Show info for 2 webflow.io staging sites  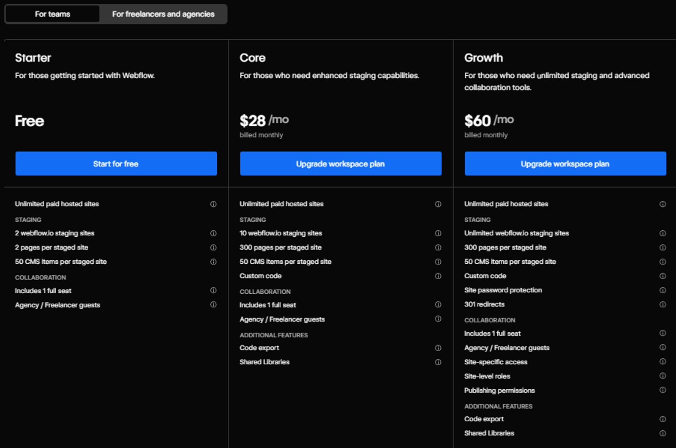point(213,233)
